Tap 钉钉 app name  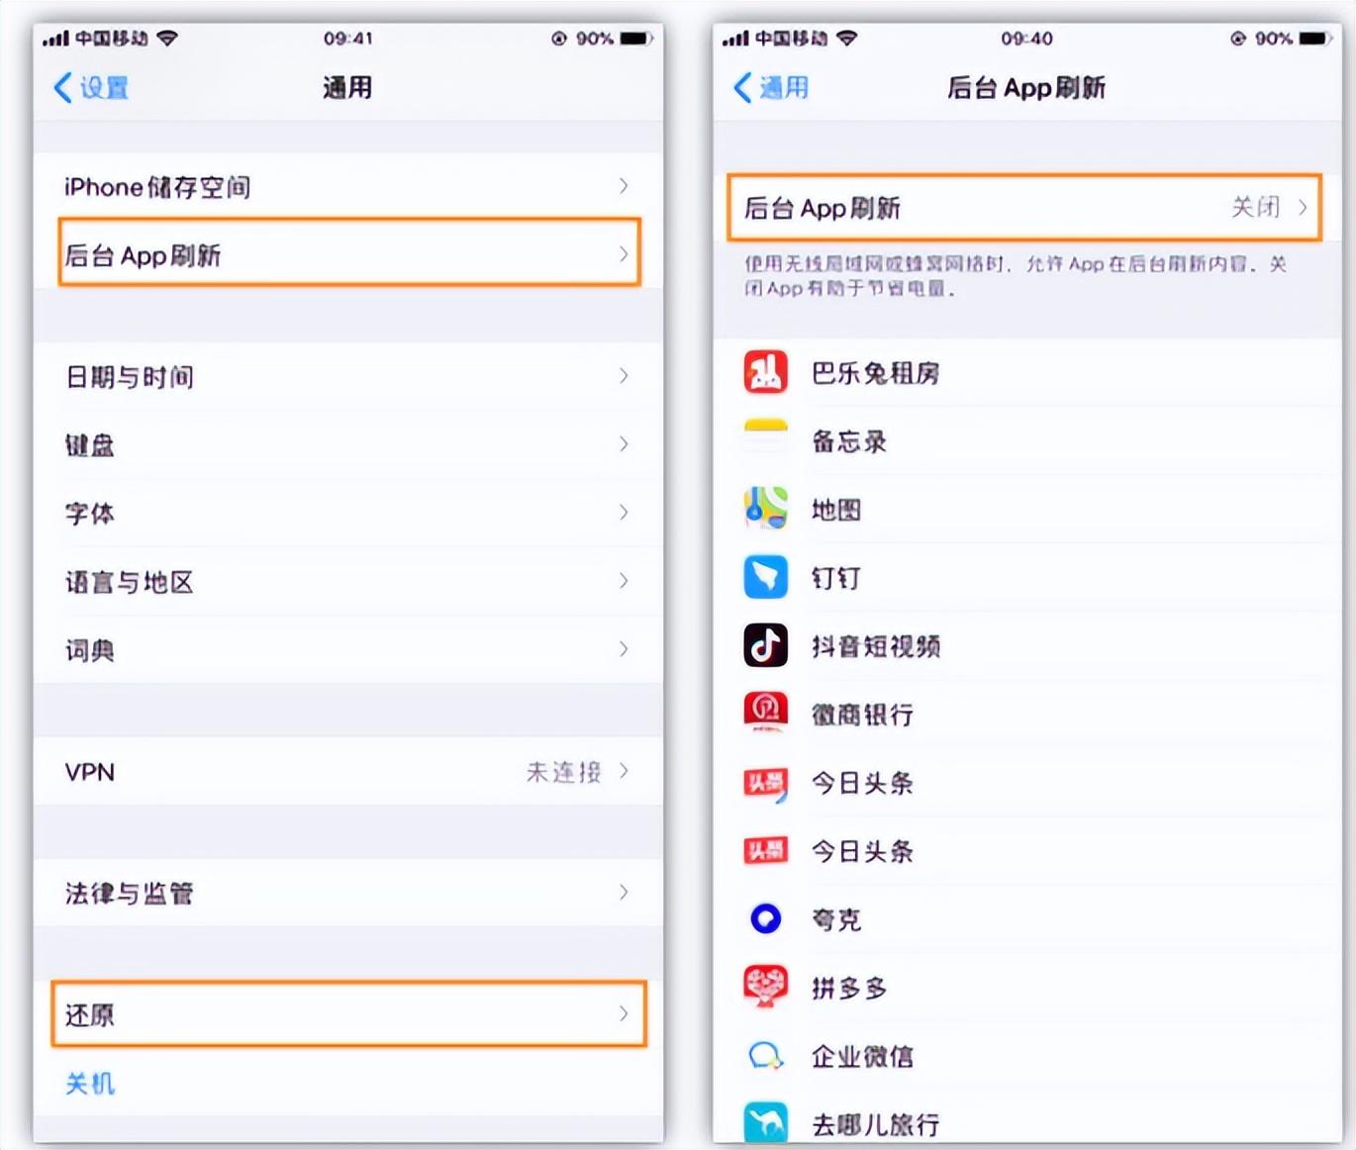836,578
